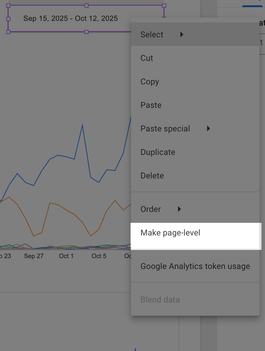The image size is (265, 351).
Task: Select Copy in the context menu
Action: click(x=150, y=81)
